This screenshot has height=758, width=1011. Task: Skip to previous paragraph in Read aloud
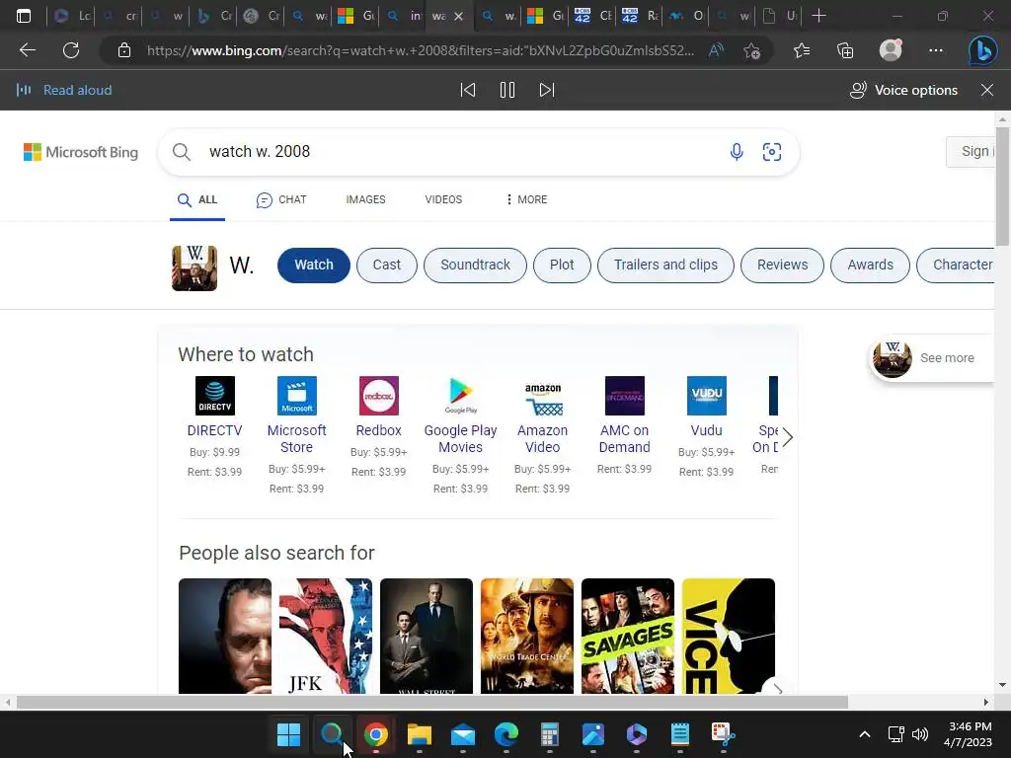pyautogui.click(x=468, y=90)
